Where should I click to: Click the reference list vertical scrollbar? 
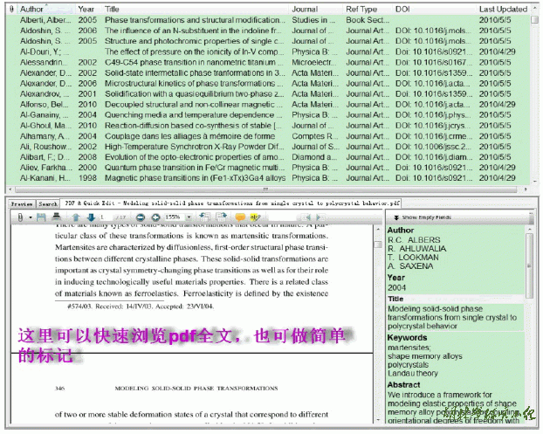pyautogui.click(x=535, y=96)
